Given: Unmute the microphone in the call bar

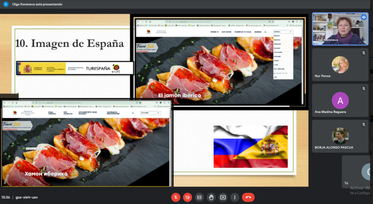Looking at the screenshot, I should [176, 197].
